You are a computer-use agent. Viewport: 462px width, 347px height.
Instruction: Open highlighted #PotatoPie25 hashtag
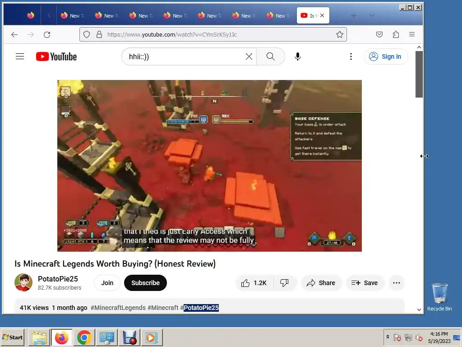pyautogui.click(x=199, y=308)
